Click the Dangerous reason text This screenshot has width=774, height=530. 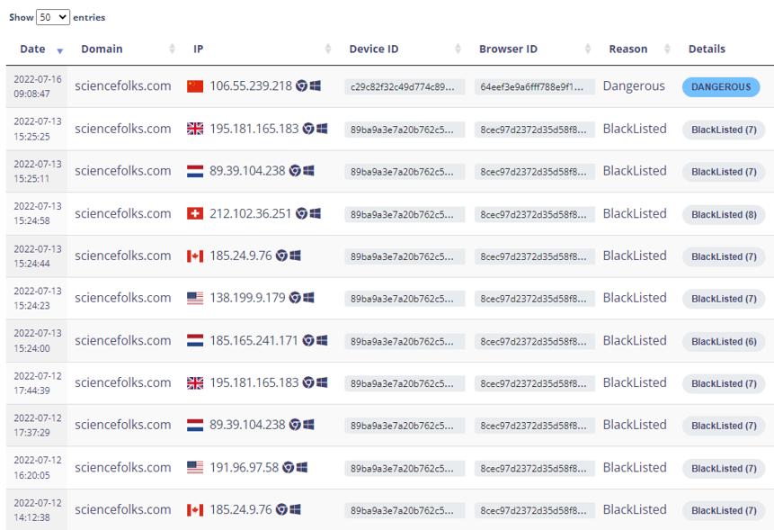(634, 86)
